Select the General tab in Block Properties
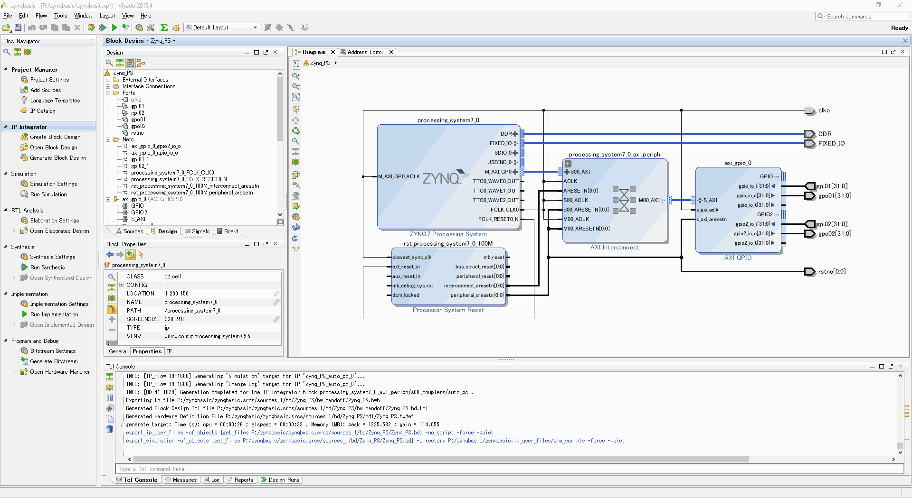This screenshot has width=912, height=498. [x=118, y=351]
